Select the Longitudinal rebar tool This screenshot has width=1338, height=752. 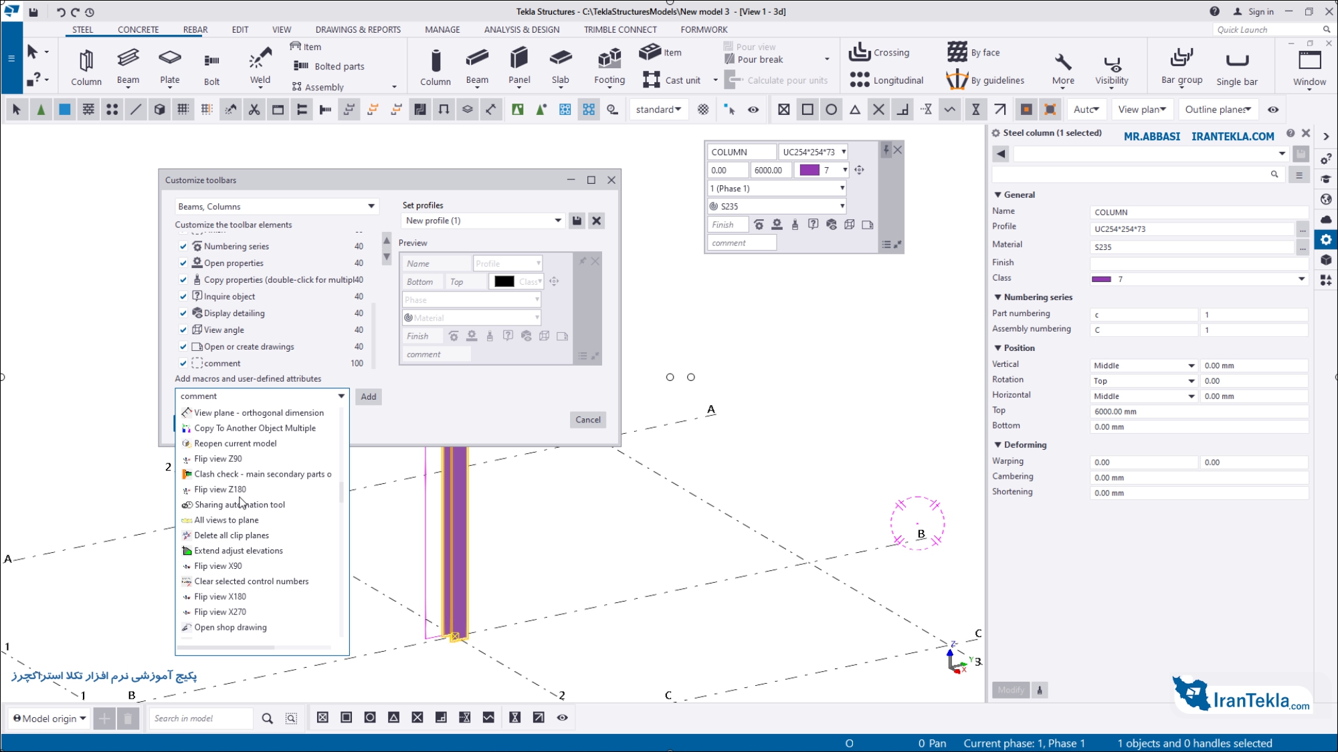click(x=886, y=80)
